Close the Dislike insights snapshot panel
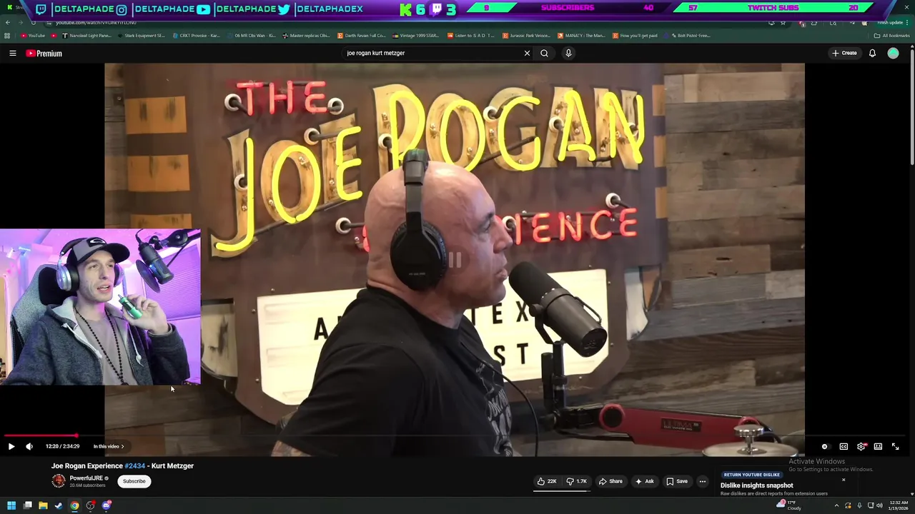 pyautogui.click(x=843, y=480)
